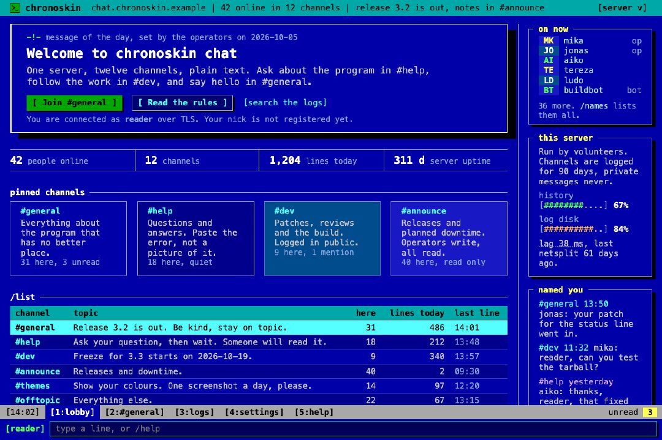The image size is (662, 440).
Task: Open the #announce pinned channel card
Action: tap(449, 239)
